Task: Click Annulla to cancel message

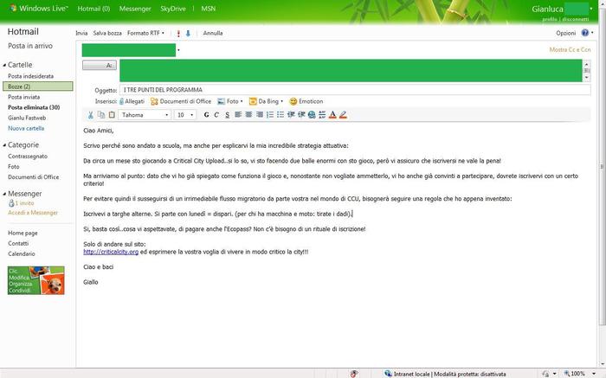Action: (x=213, y=33)
